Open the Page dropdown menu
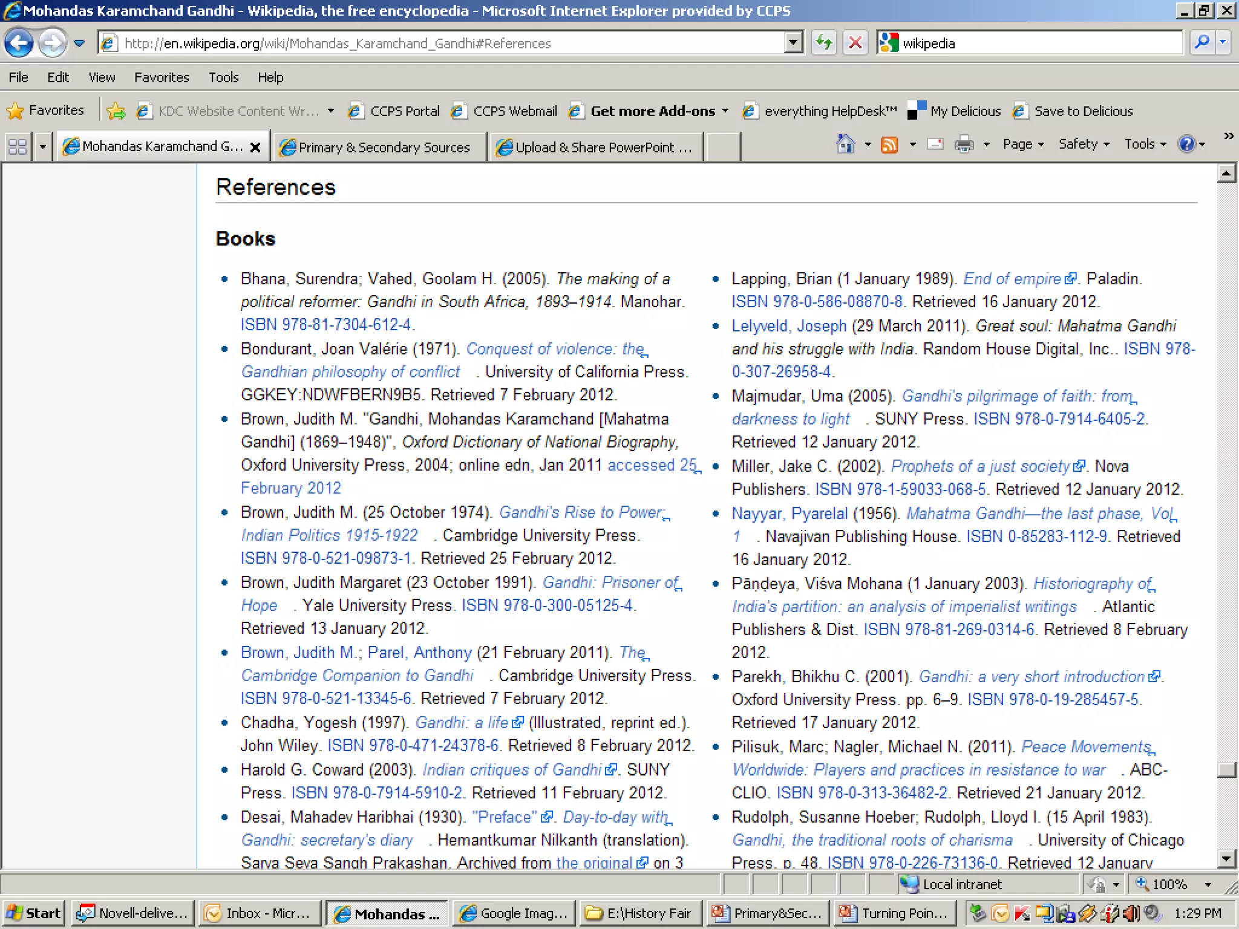Image resolution: width=1239 pixels, height=929 pixels. 1023,145
